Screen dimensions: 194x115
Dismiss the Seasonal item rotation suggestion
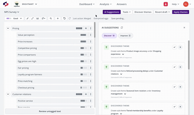[x=180, y=87]
